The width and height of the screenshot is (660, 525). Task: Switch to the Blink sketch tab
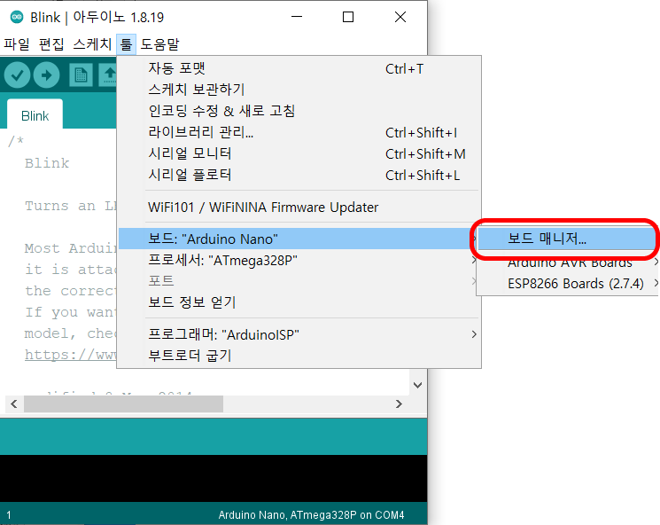pos(35,115)
